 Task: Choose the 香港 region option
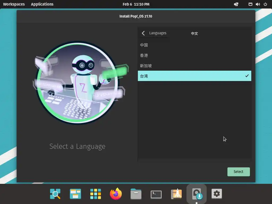[194, 55]
